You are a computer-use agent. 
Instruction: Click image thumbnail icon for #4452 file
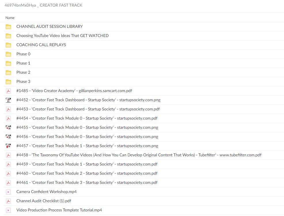(x=8, y=100)
